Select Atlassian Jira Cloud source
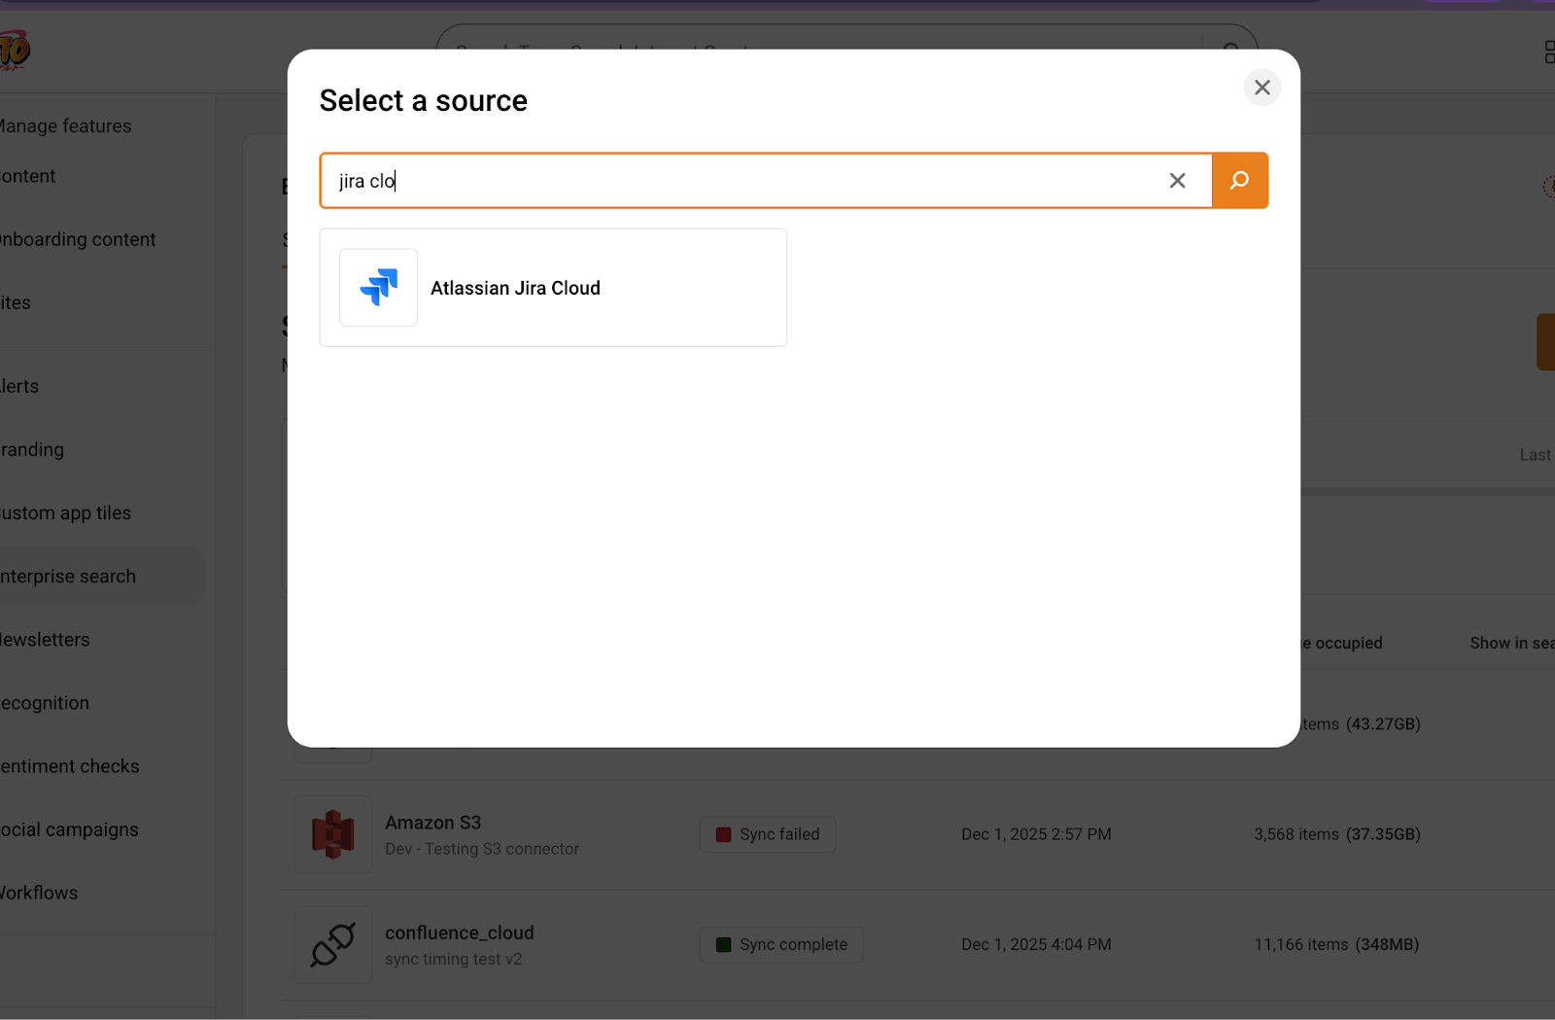The width and height of the screenshot is (1555, 1020). point(515,289)
